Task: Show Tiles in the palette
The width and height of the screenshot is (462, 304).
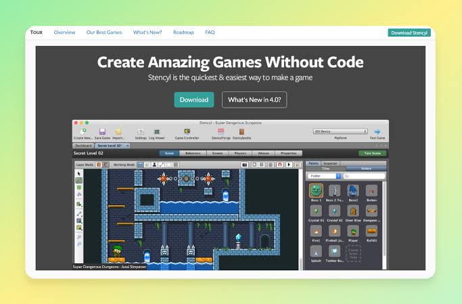Action: click(326, 169)
